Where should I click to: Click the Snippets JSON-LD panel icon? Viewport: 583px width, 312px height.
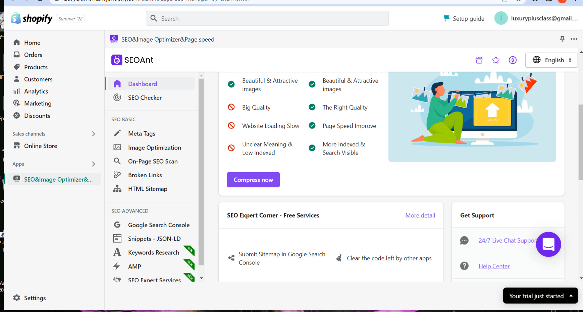click(117, 239)
